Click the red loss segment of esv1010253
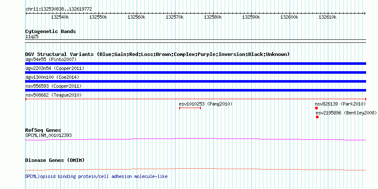 pyautogui.click(x=190, y=108)
